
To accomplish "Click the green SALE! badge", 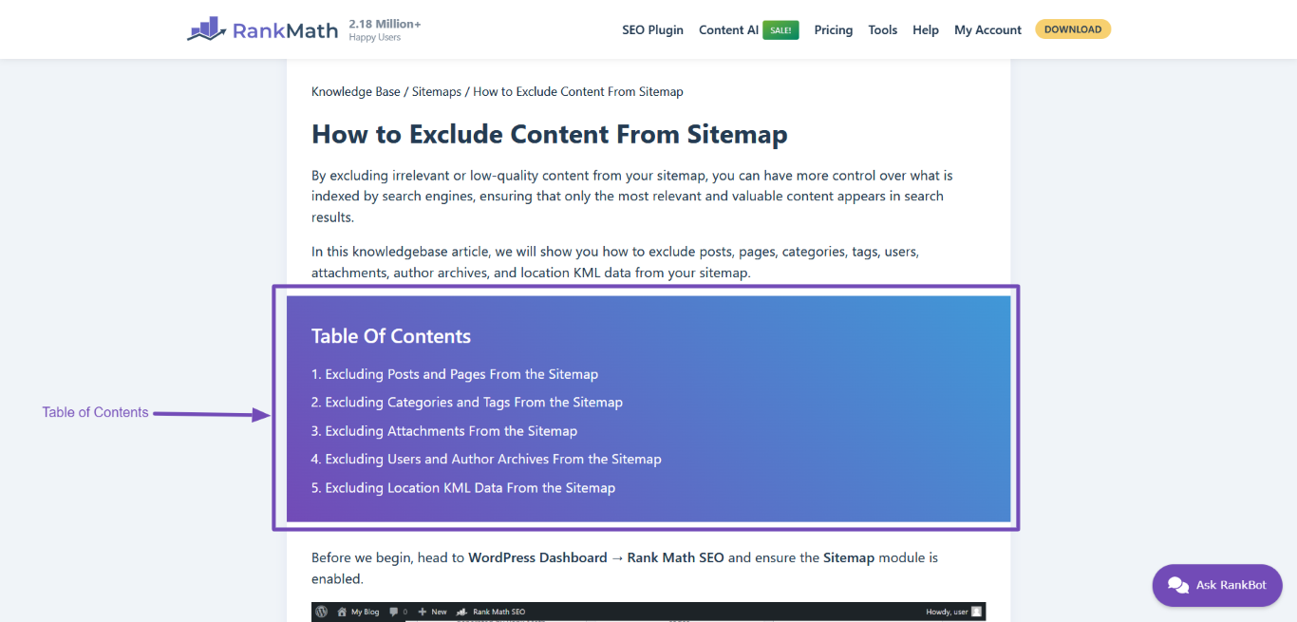I will (780, 30).
